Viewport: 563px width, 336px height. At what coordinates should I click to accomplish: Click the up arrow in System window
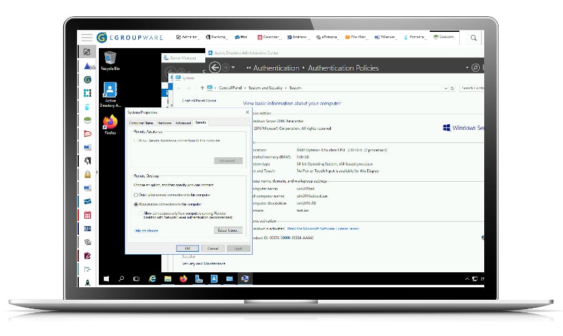pos(202,88)
